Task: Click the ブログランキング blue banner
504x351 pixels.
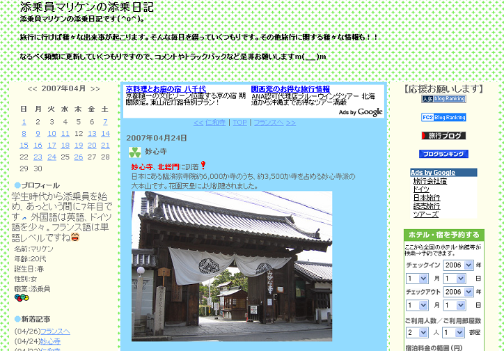Action: (443, 154)
